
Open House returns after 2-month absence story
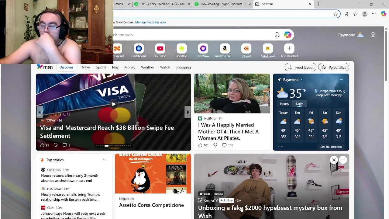70,178
